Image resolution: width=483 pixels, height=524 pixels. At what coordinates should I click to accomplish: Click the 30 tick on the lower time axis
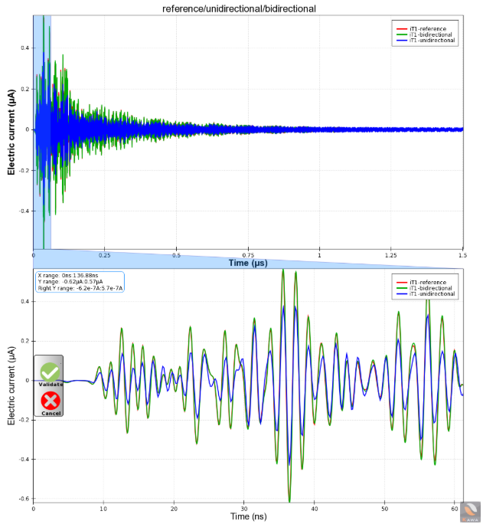click(x=244, y=508)
